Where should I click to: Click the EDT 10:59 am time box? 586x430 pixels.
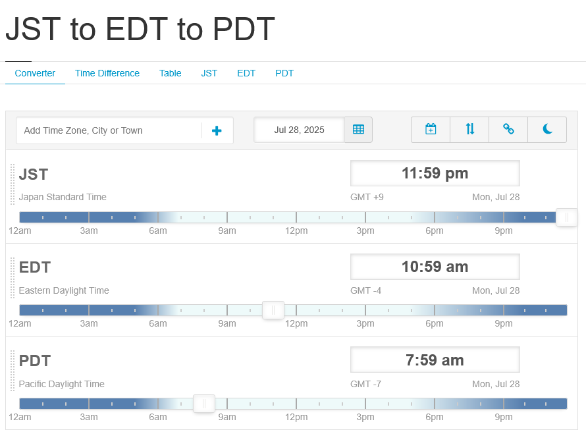pyautogui.click(x=435, y=267)
